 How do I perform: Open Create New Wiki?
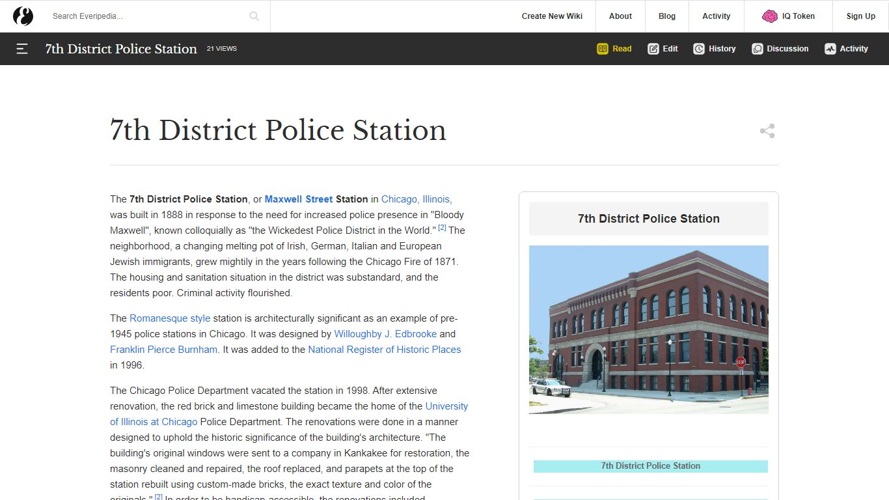(x=552, y=16)
